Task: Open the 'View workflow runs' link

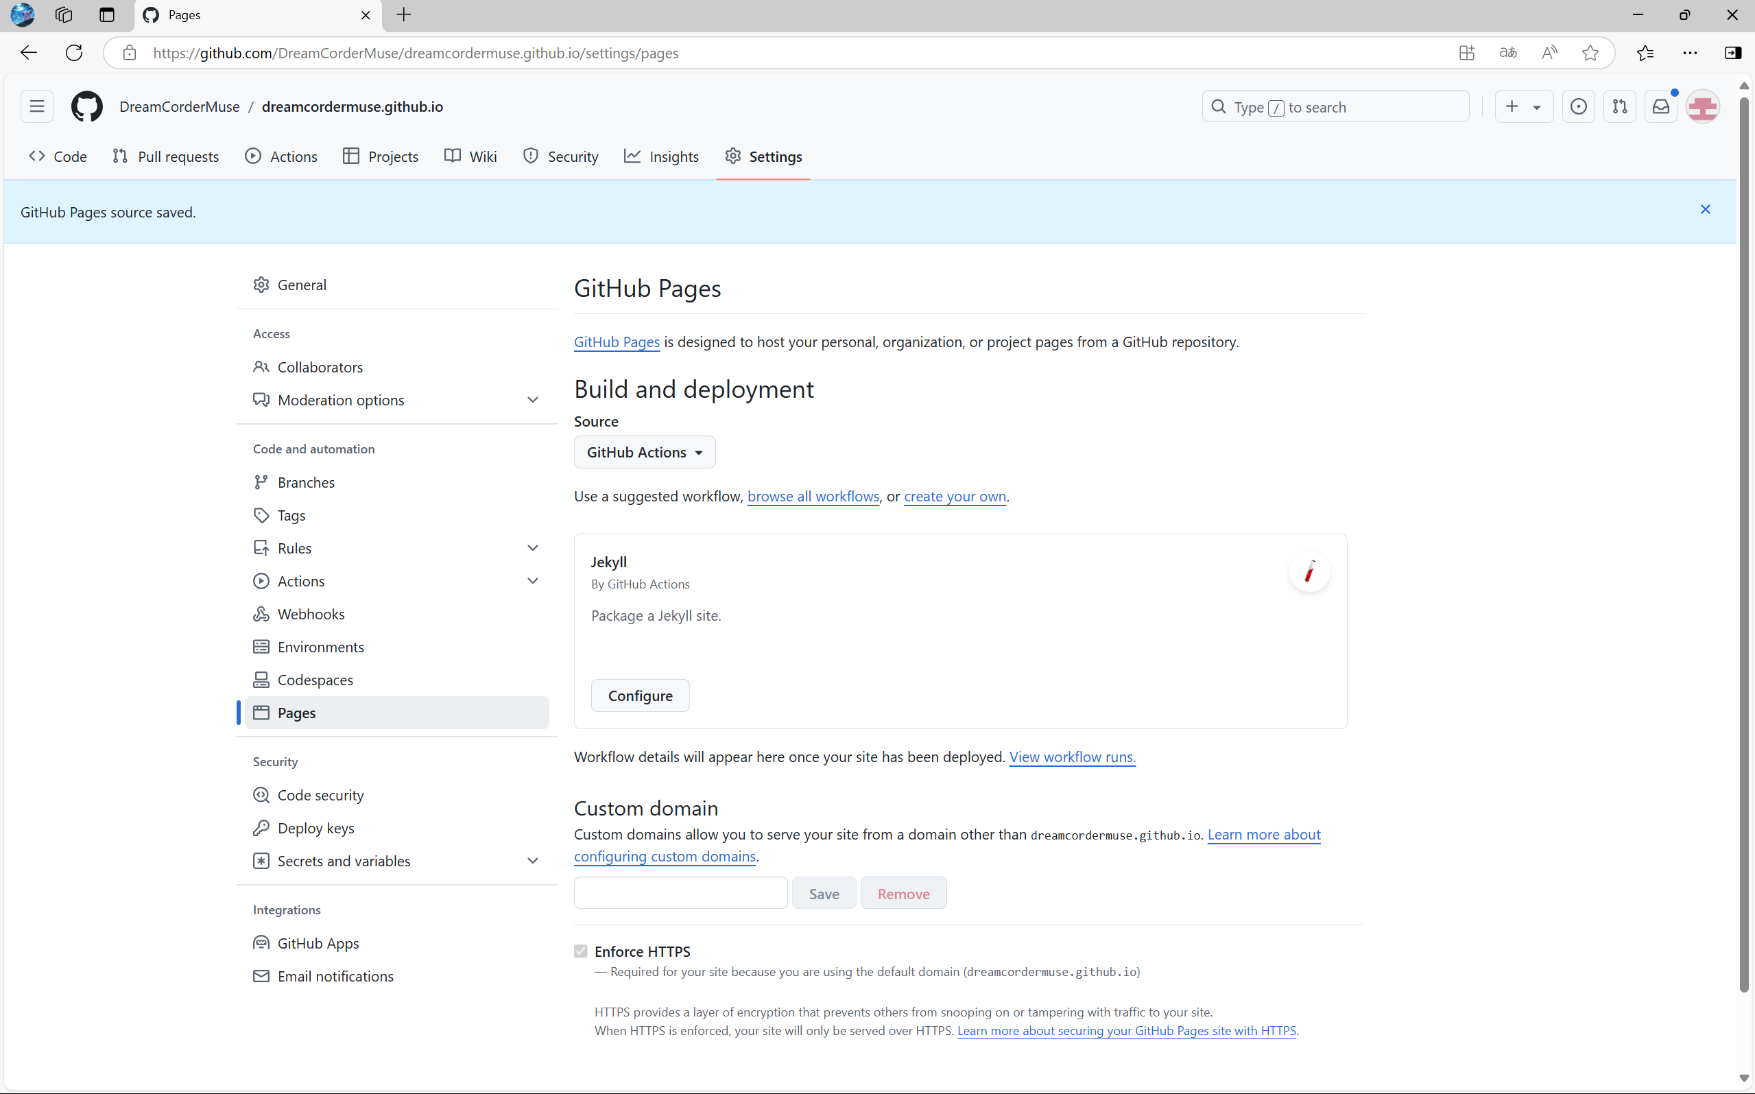Action: pos(1072,757)
